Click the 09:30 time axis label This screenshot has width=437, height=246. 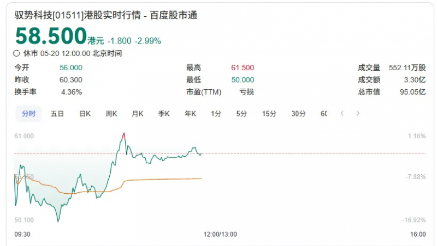pyautogui.click(x=22, y=235)
